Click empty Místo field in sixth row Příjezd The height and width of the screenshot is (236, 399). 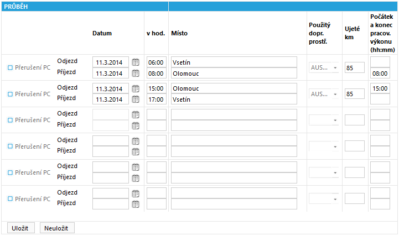tap(234, 204)
